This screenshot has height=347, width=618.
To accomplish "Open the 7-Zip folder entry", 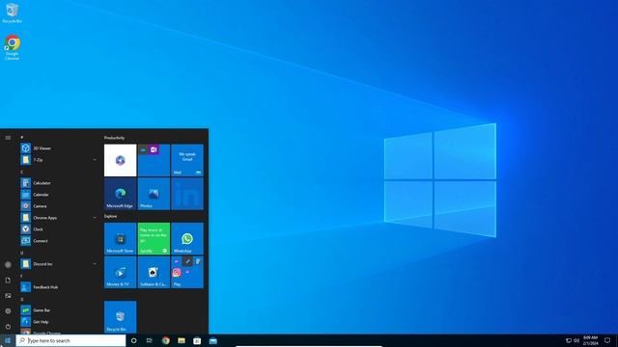I will (x=59, y=160).
